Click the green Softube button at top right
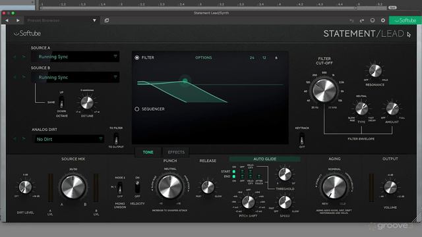Viewport: 422px width, 237px height. pos(405,20)
